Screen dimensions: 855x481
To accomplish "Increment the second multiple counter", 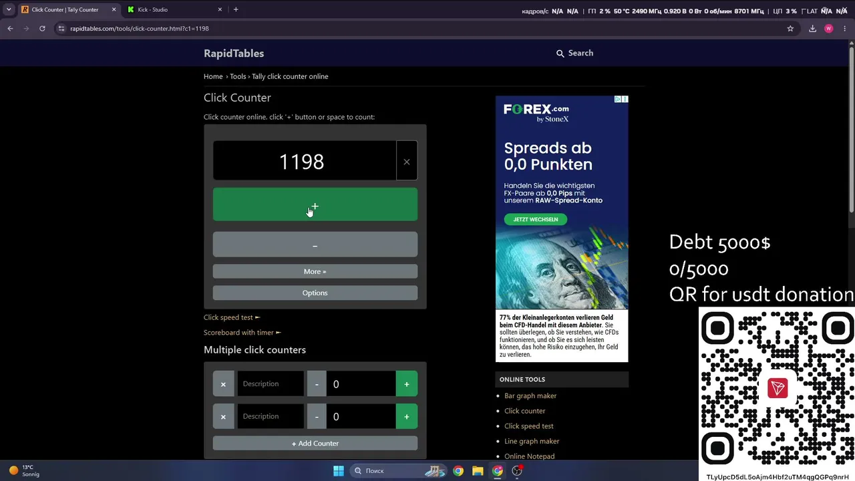I will [x=406, y=416].
